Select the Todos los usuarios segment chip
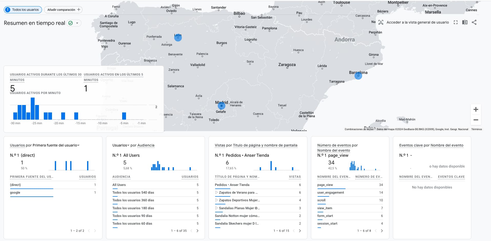 point(23,10)
